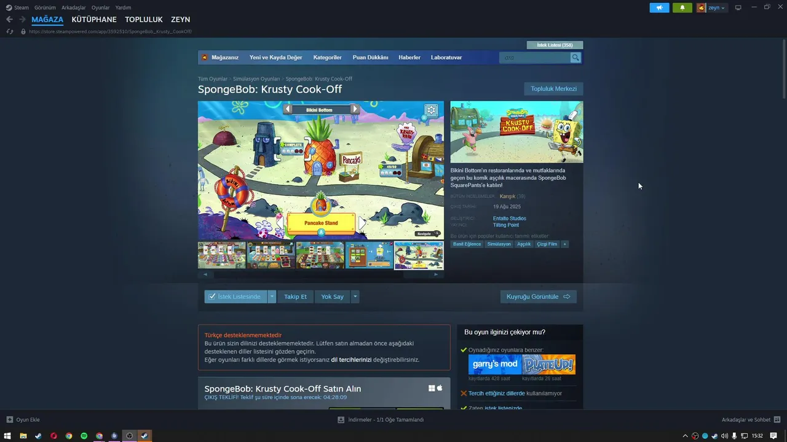
Task: Open the zeyn account dropdown
Action: [x=717, y=8]
